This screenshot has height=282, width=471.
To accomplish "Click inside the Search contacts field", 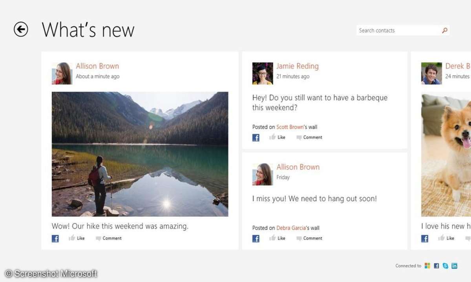I will pos(403,30).
